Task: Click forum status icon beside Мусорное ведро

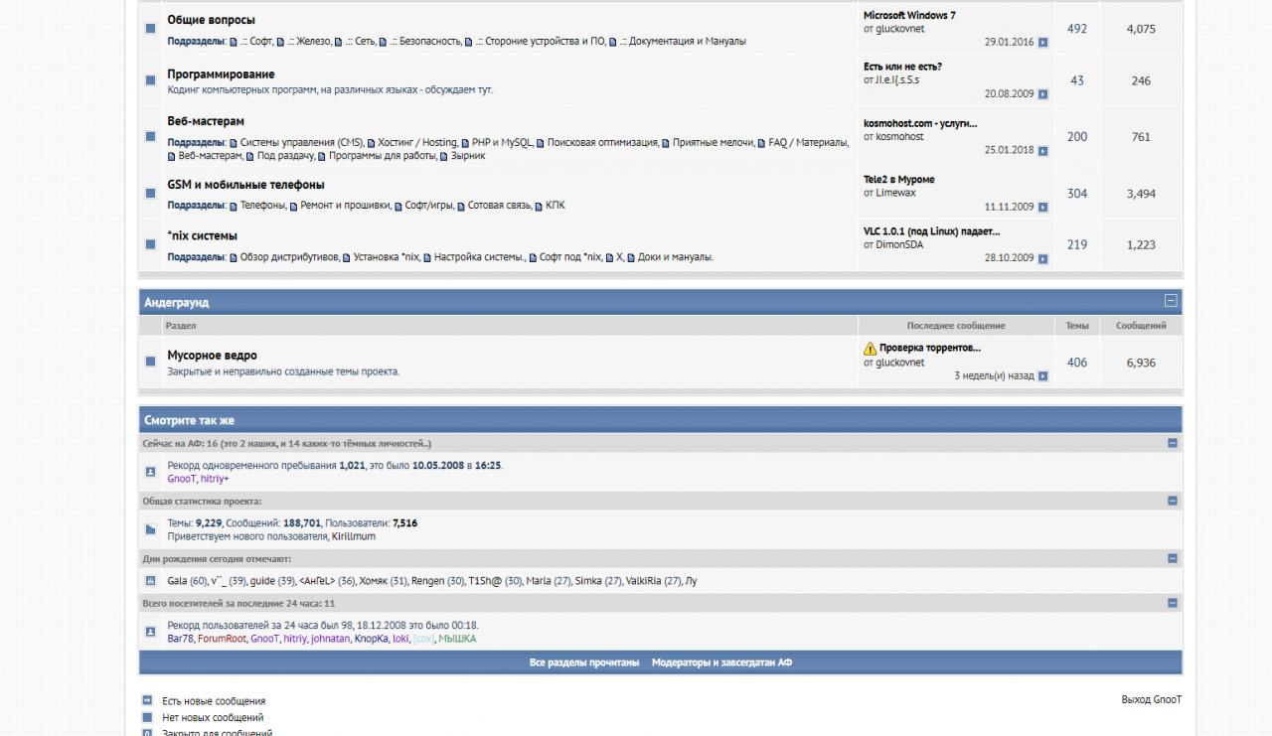Action: (x=150, y=362)
